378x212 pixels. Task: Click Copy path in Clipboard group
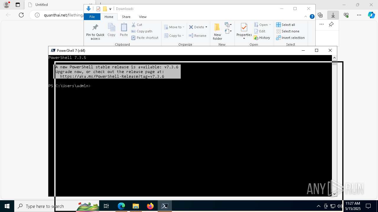point(142,31)
